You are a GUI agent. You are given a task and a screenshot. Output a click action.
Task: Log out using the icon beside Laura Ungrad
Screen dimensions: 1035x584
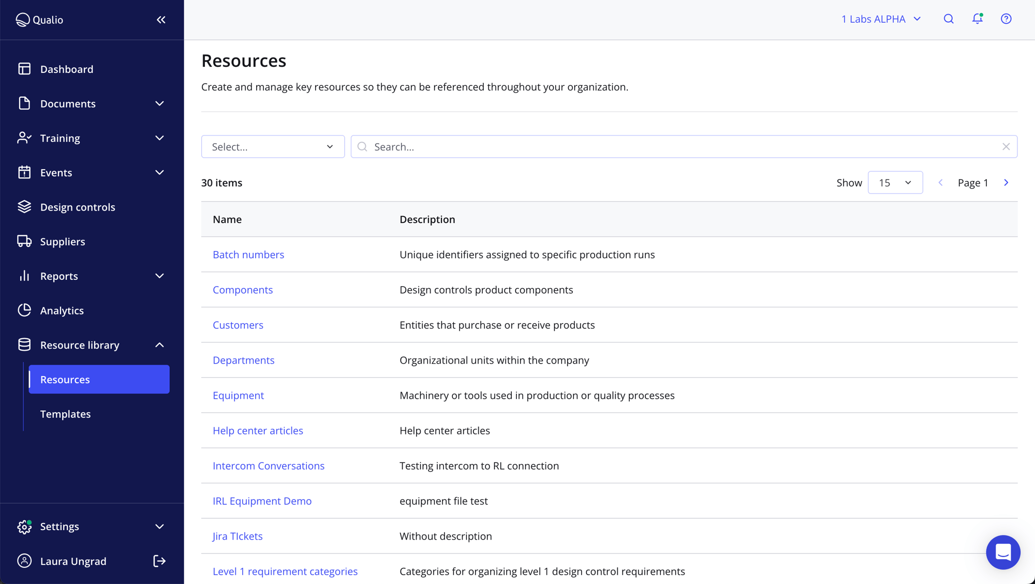158,561
